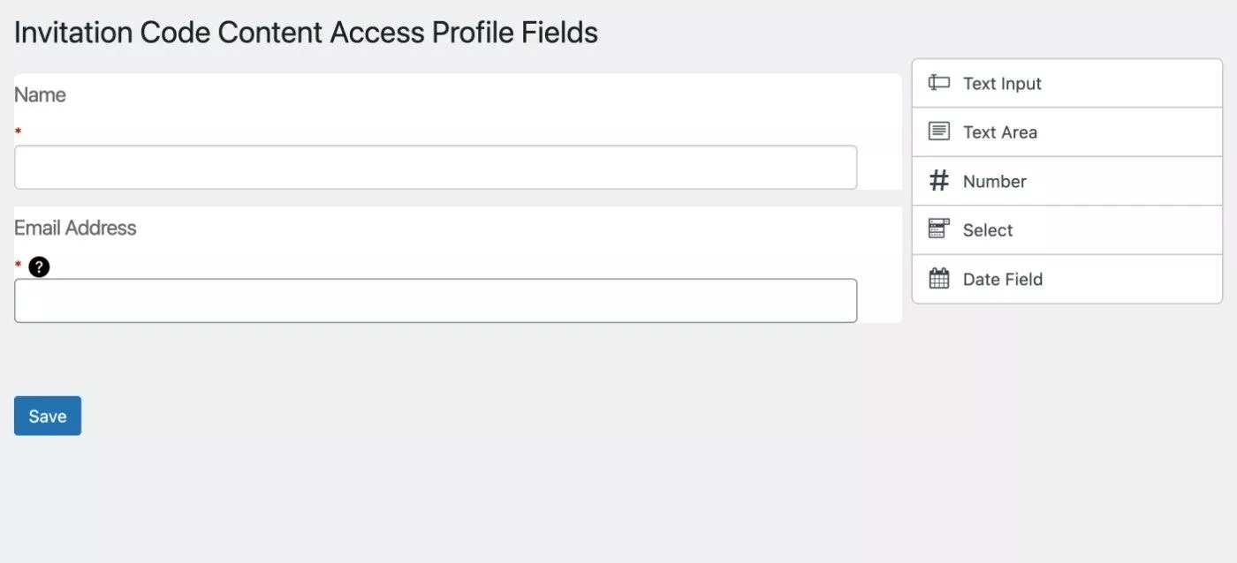Click the Name field label
1237x563 pixels.
tap(40, 94)
